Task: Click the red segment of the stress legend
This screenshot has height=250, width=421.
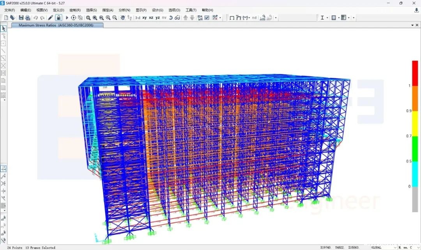Action: tap(415, 73)
